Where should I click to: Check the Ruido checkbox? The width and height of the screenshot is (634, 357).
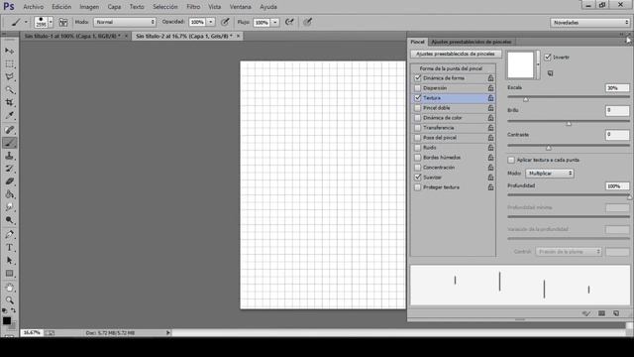pos(418,148)
